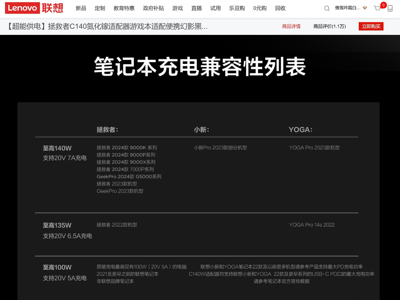
Task: Go to 教育特惠 section
Action: point(124,8)
